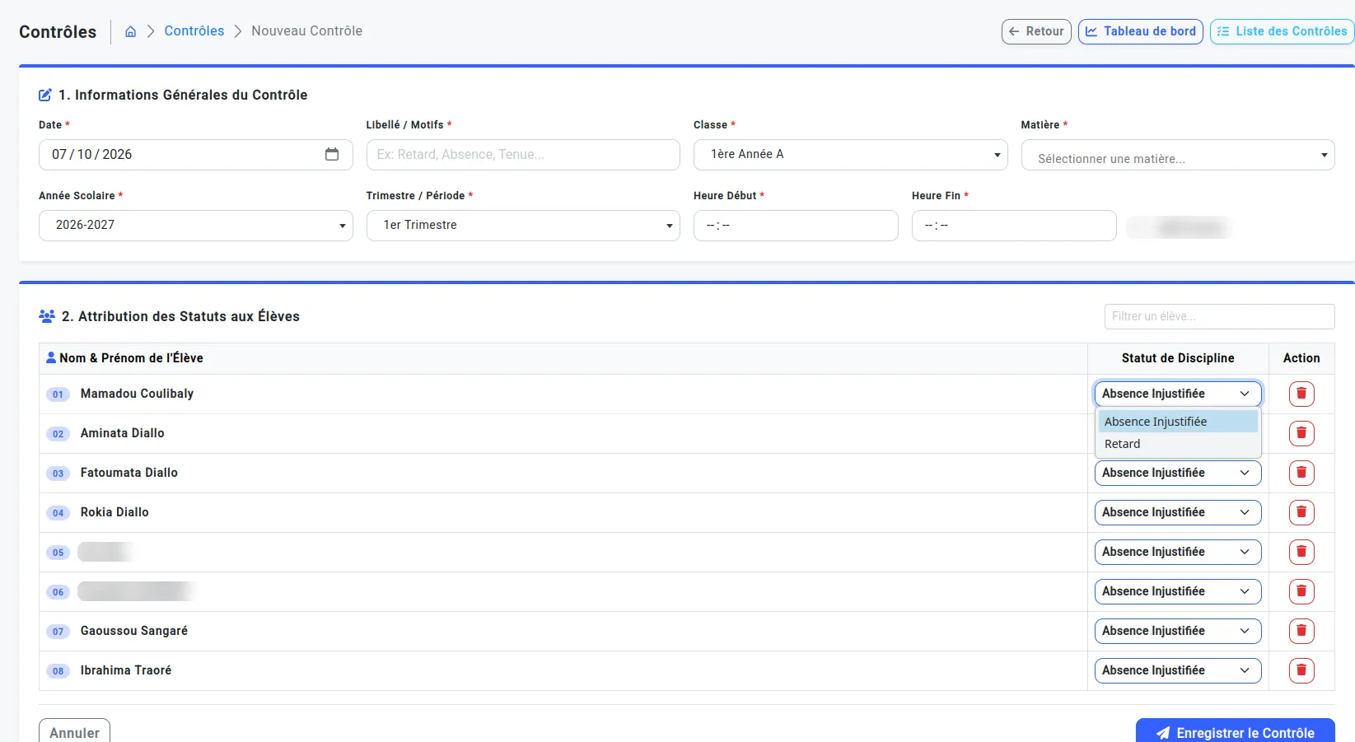
Task: Open status dropdown in row 05
Action: tap(1178, 552)
